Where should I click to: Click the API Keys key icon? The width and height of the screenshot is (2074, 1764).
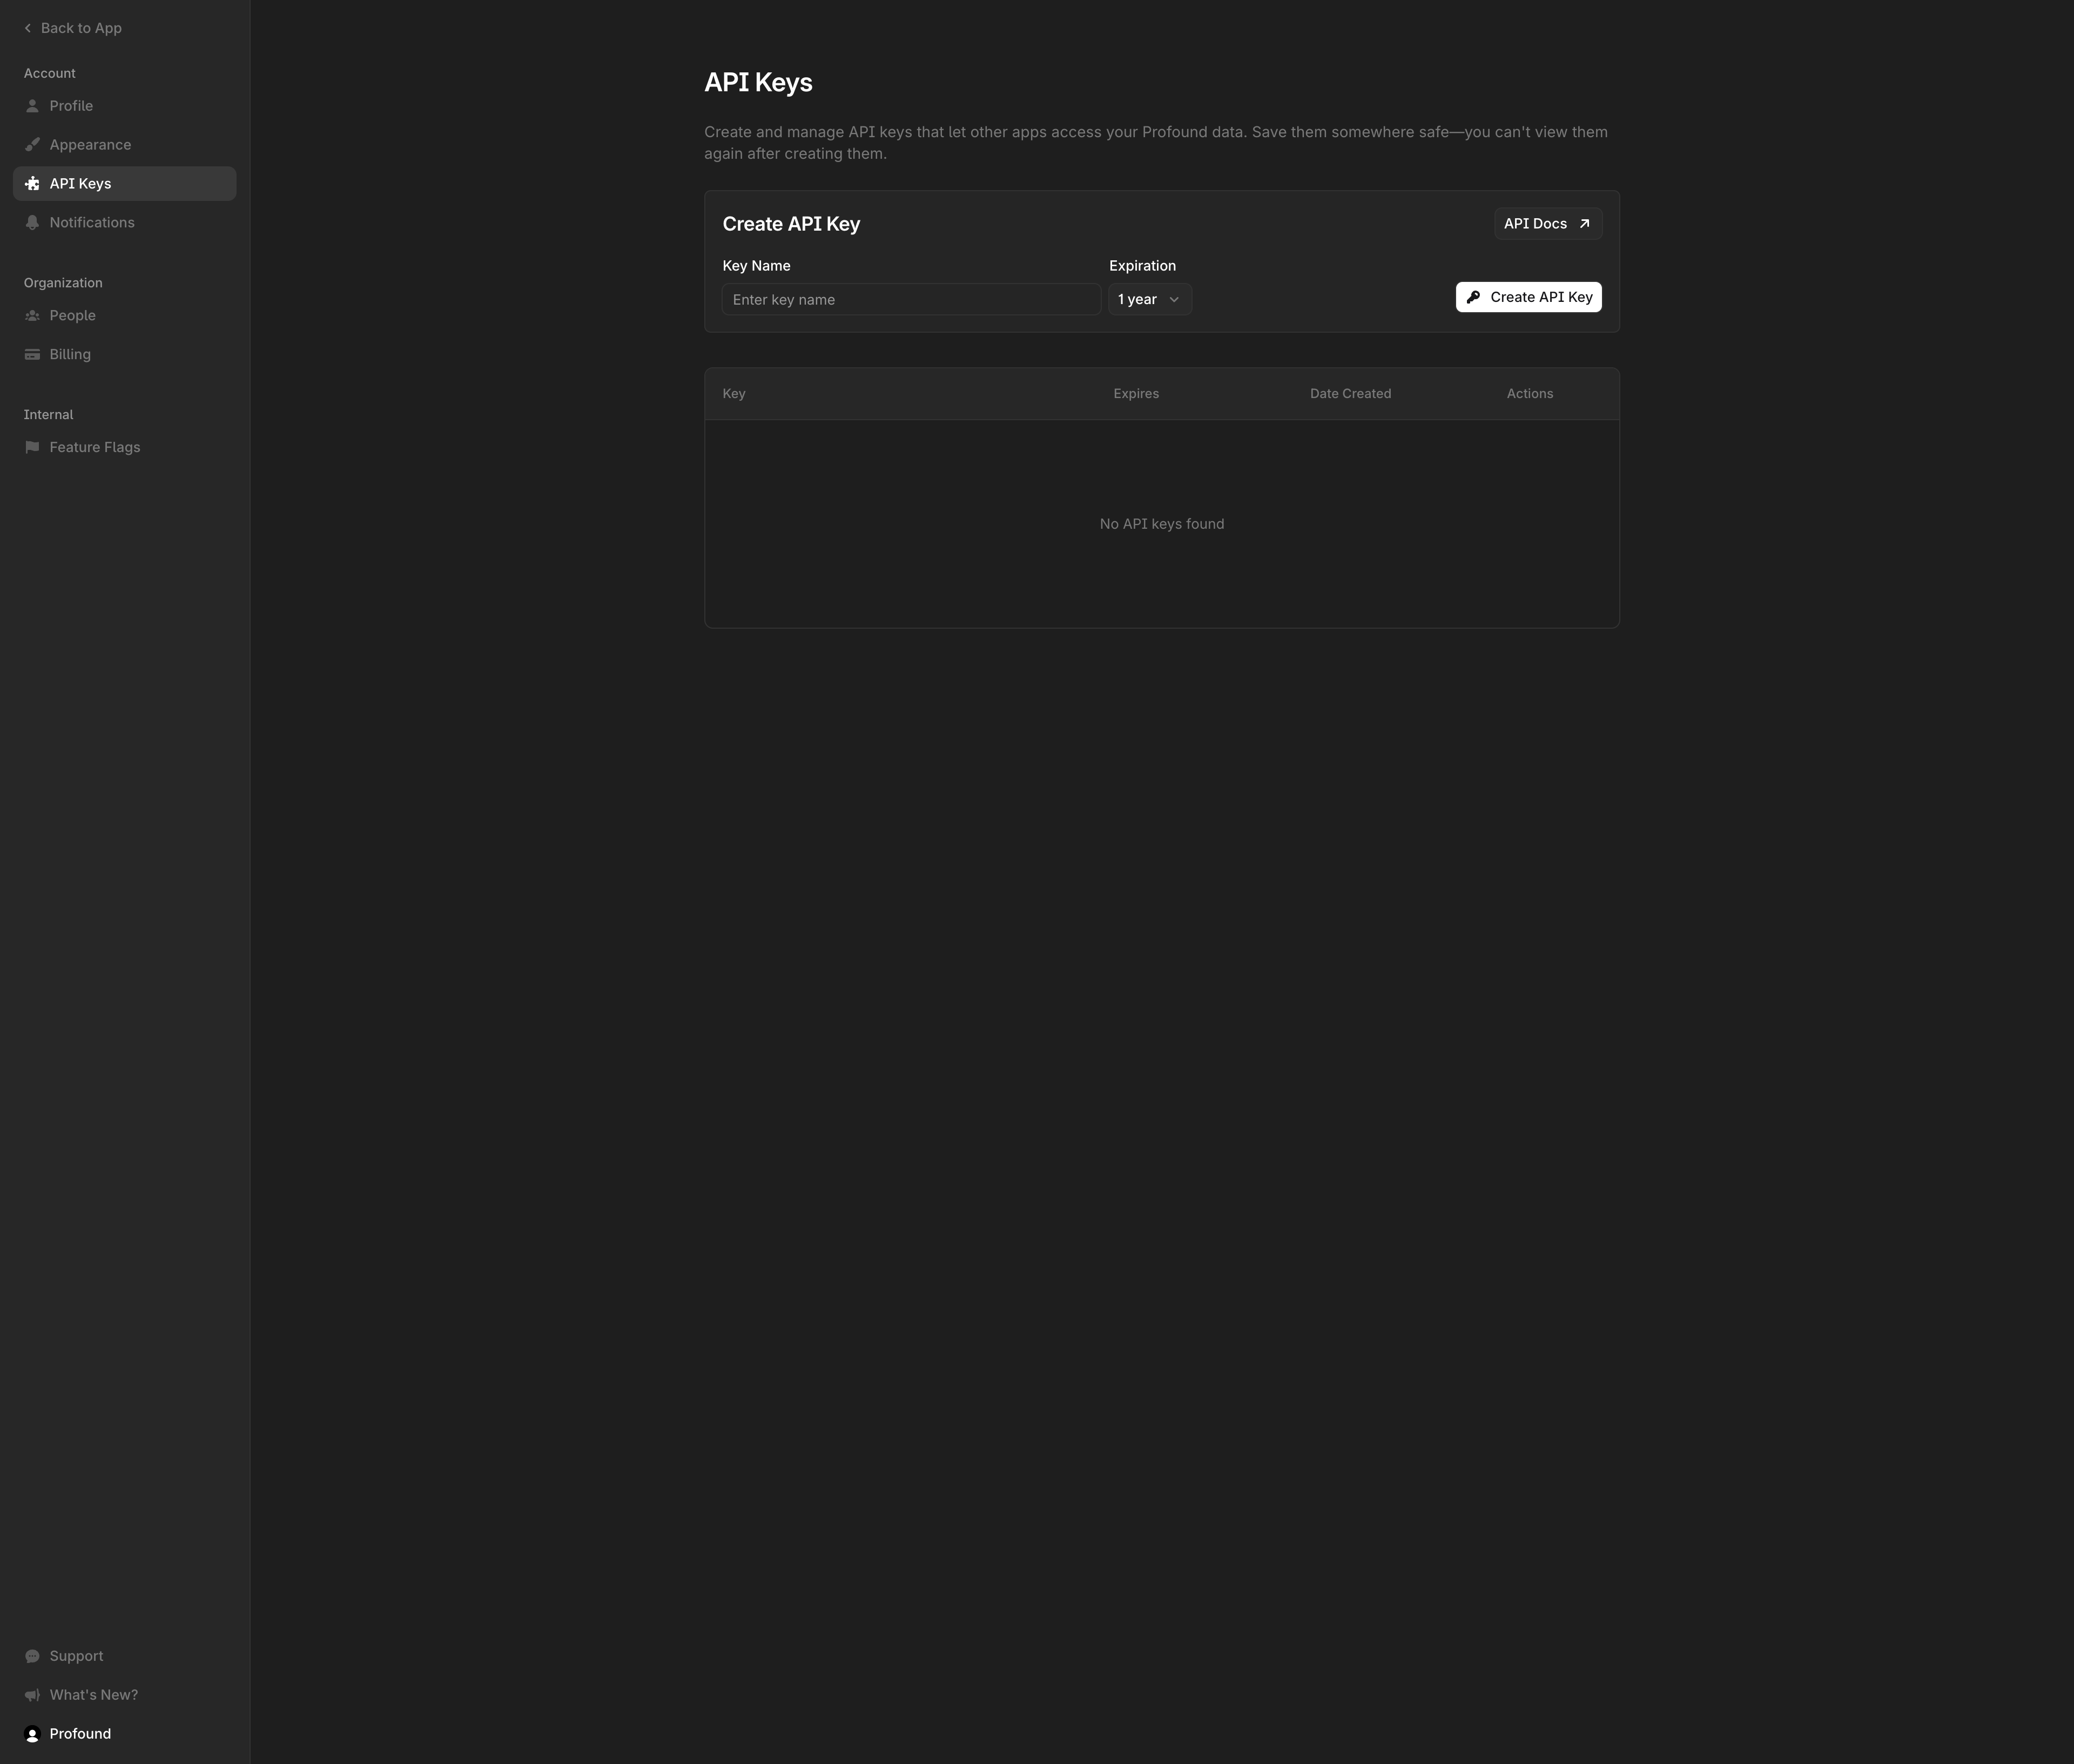click(33, 183)
